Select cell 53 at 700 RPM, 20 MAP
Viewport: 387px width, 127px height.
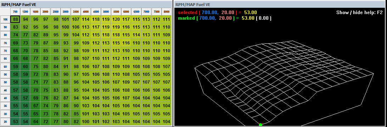point(16,121)
